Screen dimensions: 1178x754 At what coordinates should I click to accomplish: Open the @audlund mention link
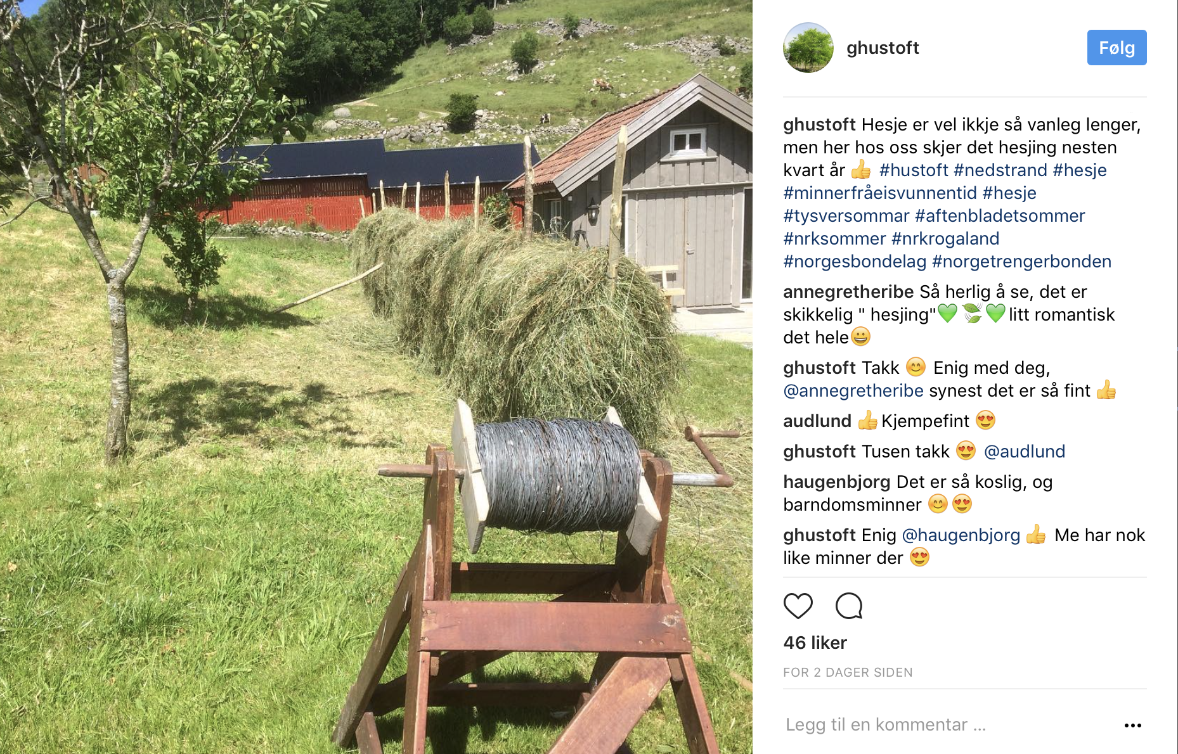click(1024, 451)
